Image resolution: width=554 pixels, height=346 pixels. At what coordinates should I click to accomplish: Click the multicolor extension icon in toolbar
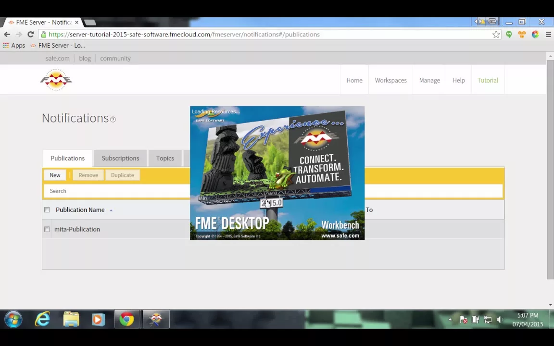pyautogui.click(x=535, y=34)
